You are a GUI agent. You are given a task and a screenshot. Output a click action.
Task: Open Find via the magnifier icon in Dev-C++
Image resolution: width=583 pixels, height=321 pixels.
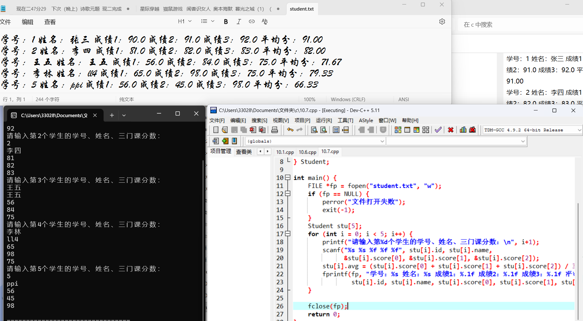point(314,130)
